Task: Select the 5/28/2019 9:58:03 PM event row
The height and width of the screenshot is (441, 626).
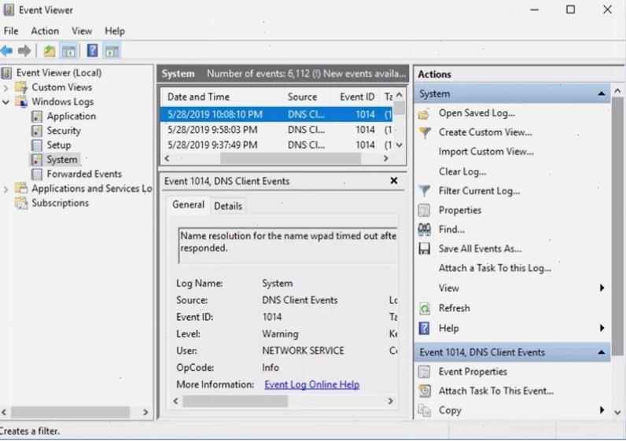Action: tap(276, 130)
